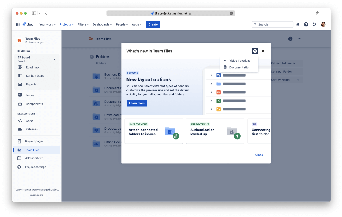Viewport: 342px width, 217px height.
Task: Click the Jira logo
Action: (28, 24)
